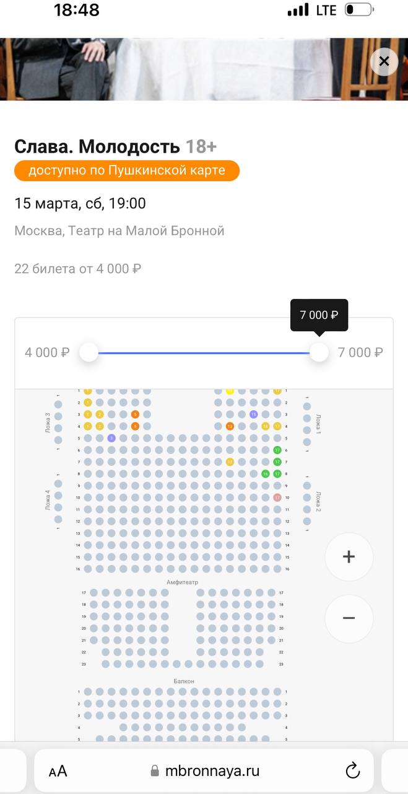The image size is (408, 794).
Task: Select orange seat 5 in row 3
Action: click(x=135, y=414)
